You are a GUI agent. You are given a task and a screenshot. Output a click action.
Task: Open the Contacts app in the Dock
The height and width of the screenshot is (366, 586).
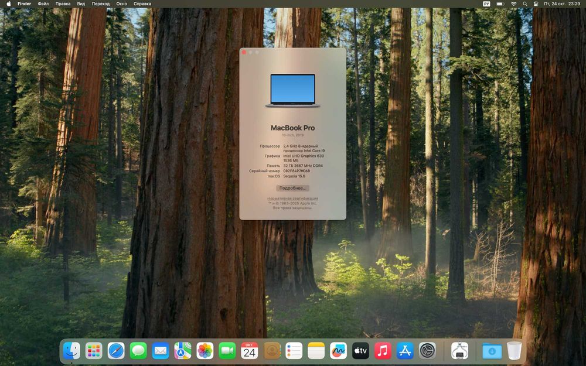tap(272, 351)
